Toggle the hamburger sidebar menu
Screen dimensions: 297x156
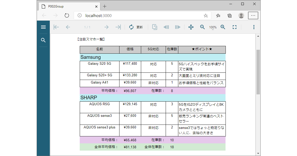pyautogui.click(x=43, y=27)
